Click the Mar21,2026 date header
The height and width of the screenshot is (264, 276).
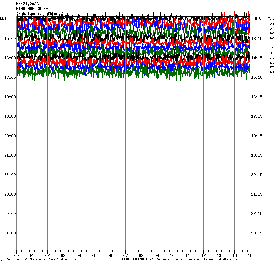(x=27, y=4)
